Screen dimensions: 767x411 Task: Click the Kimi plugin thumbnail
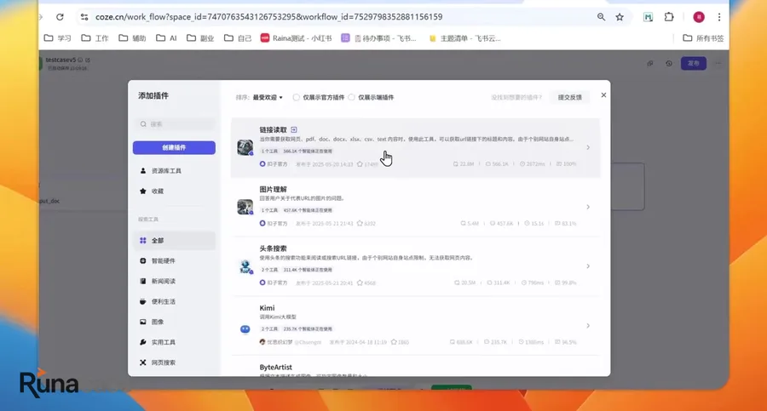(245, 328)
